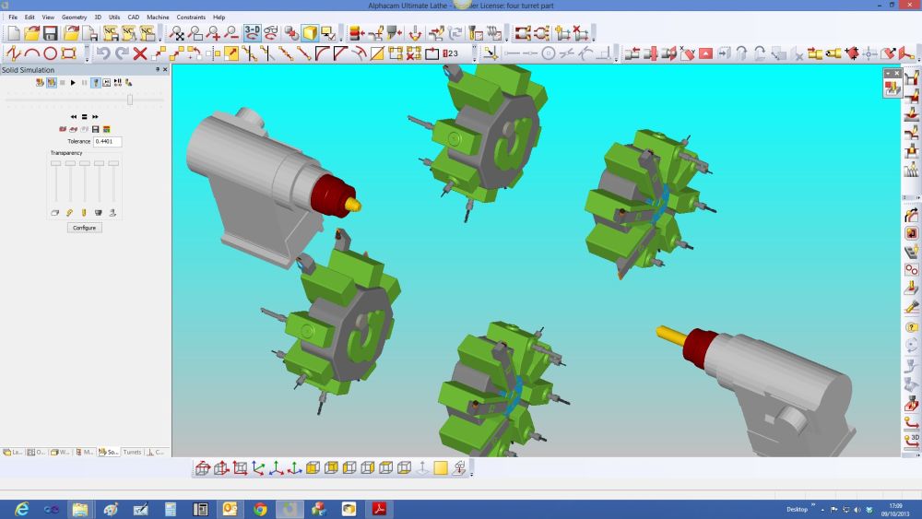Click the Zoom In magnifier icon
The image size is (922, 519).
(x=214, y=33)
